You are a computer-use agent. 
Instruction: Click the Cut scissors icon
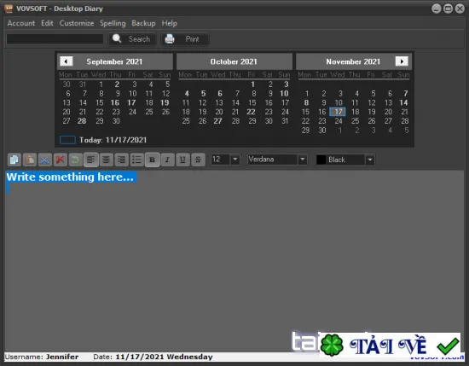click(44, 160)
